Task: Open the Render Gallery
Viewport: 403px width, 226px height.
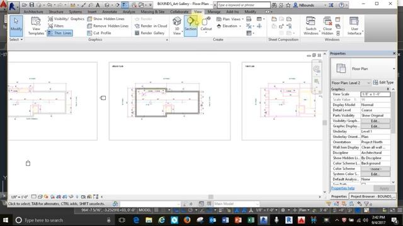Action: pos(150,33)
